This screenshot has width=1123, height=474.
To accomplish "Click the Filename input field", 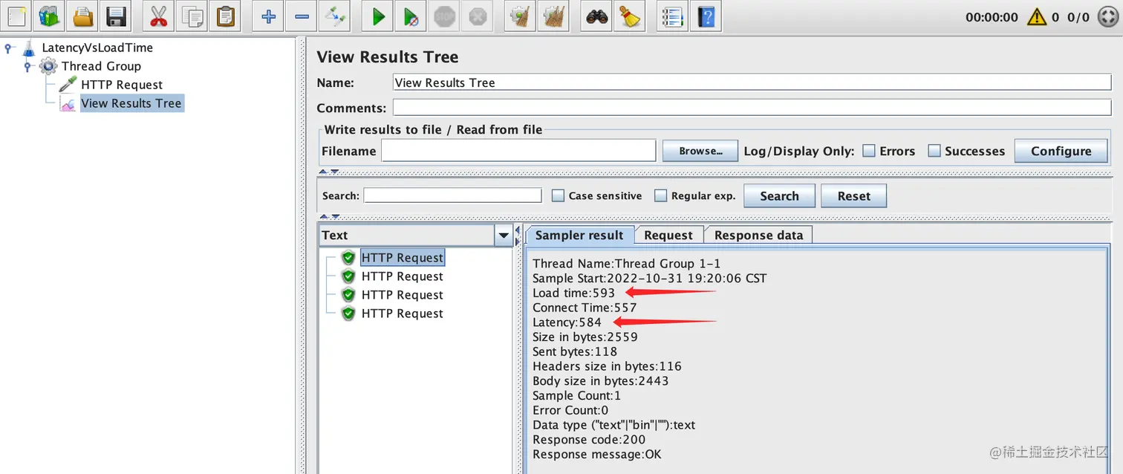I will tap(518, 151).
